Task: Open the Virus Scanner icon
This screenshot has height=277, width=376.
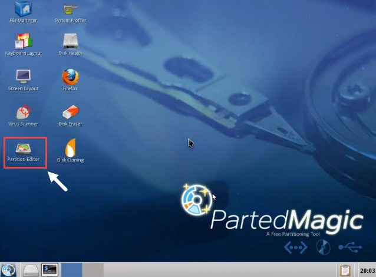Action: click(x=23, y=116)
